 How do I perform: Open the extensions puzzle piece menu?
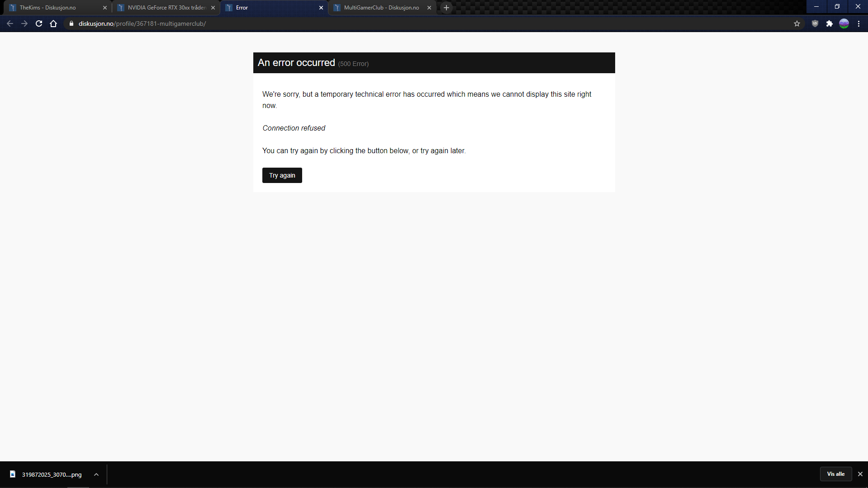830,23
